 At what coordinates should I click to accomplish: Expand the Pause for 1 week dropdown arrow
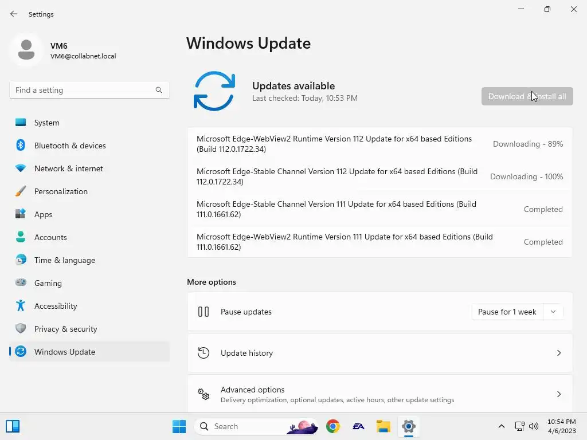point(553,312)
